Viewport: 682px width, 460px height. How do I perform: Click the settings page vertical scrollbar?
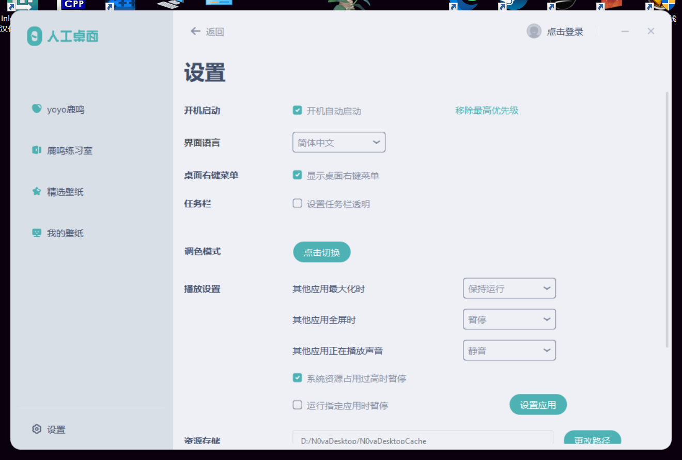pyautogui.click(x=667, y=220)
